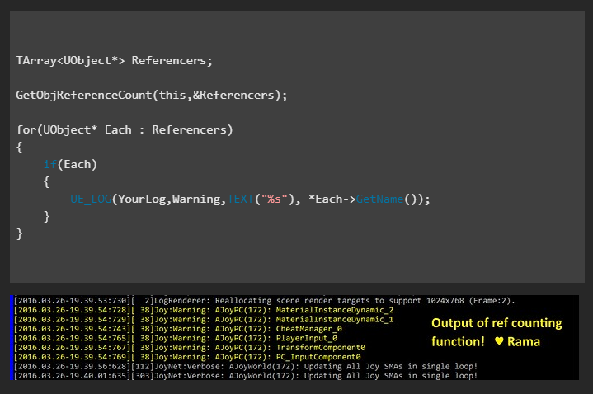The height and width of the screenshot is (394, 593).
Task: Click the 'Output of ref counting' yellow caption
Action: pyautogui.click(x=497, y=323)
